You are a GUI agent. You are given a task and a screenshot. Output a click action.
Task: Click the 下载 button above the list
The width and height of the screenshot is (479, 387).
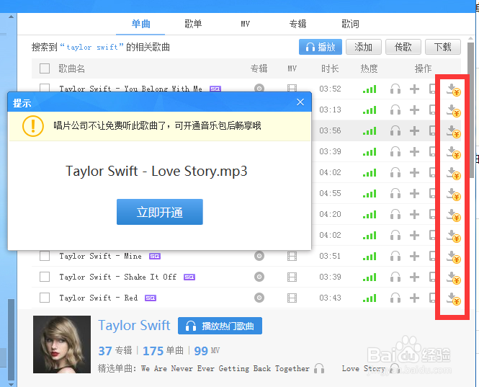coord(443,47)
